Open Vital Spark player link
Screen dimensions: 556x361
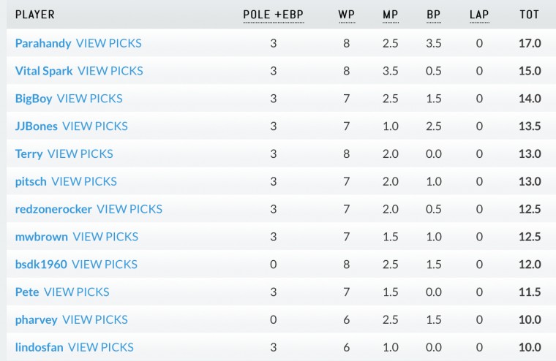point(44,71)
